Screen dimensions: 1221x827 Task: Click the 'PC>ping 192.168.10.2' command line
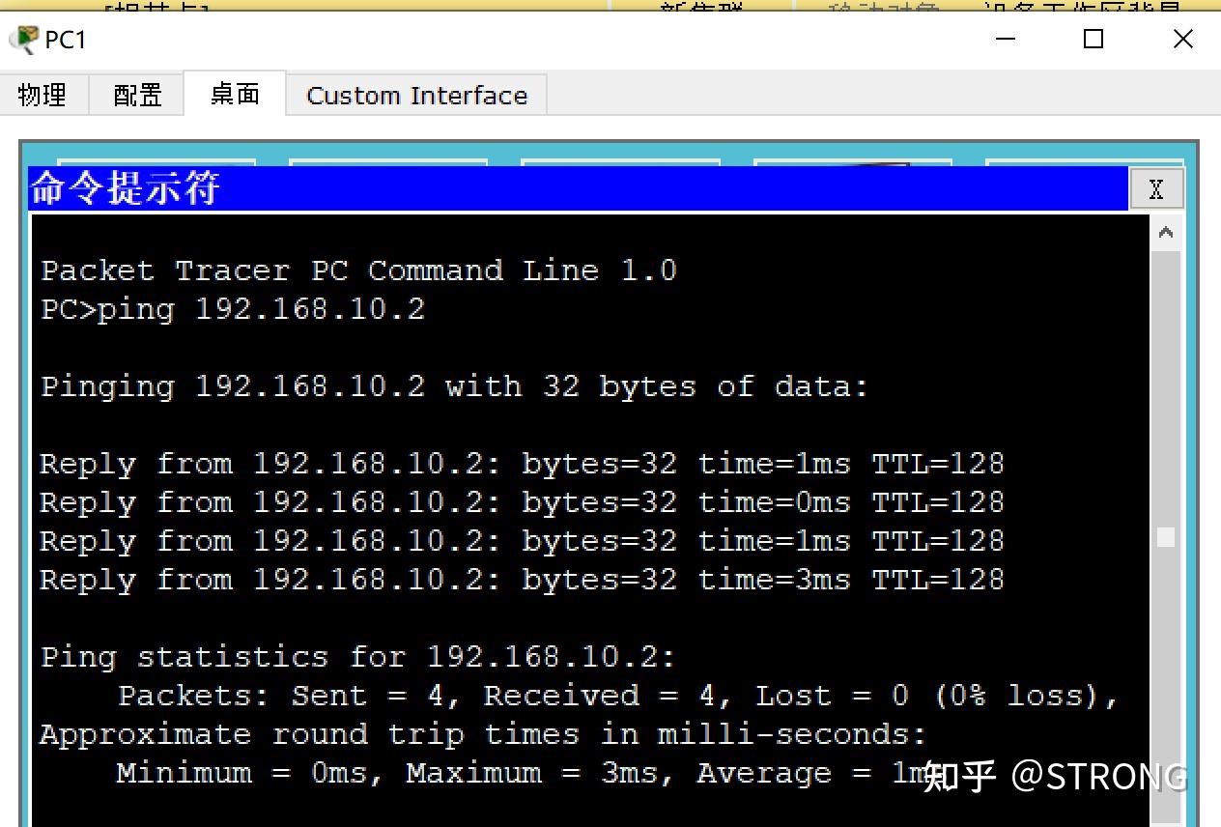pos(233,309)
